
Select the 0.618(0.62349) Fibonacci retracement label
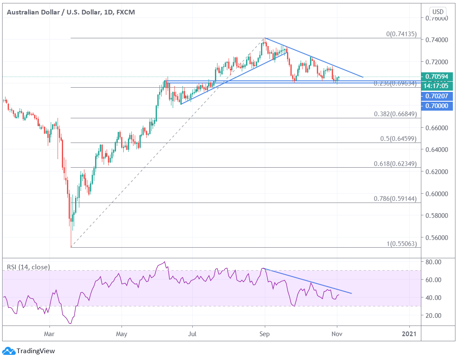395,163
